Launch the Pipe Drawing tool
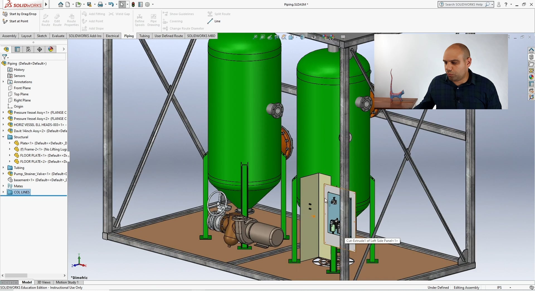The width and height of the screenshot is (535, 301). tap(153, 20)
